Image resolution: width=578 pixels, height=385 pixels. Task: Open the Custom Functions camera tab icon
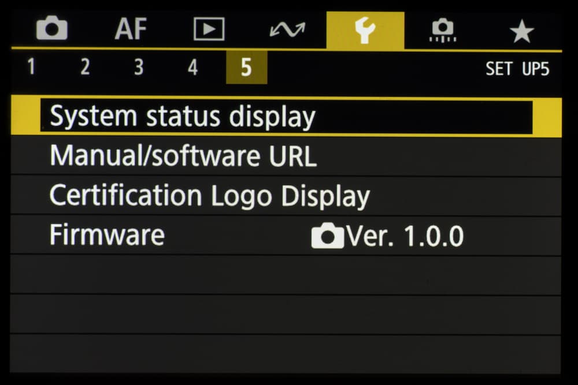(x=443, y=30)
